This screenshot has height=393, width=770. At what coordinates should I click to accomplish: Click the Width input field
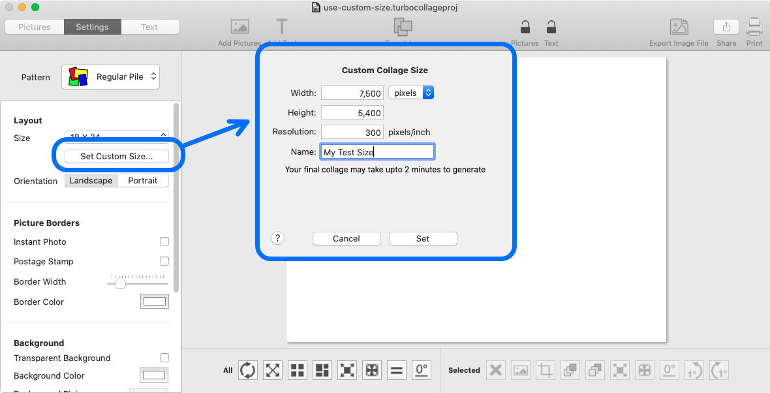pos(352,93)
